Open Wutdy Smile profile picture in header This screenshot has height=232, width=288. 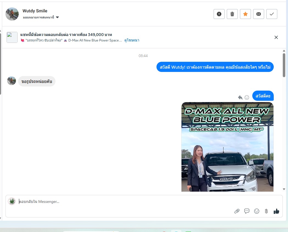(12, 14)
